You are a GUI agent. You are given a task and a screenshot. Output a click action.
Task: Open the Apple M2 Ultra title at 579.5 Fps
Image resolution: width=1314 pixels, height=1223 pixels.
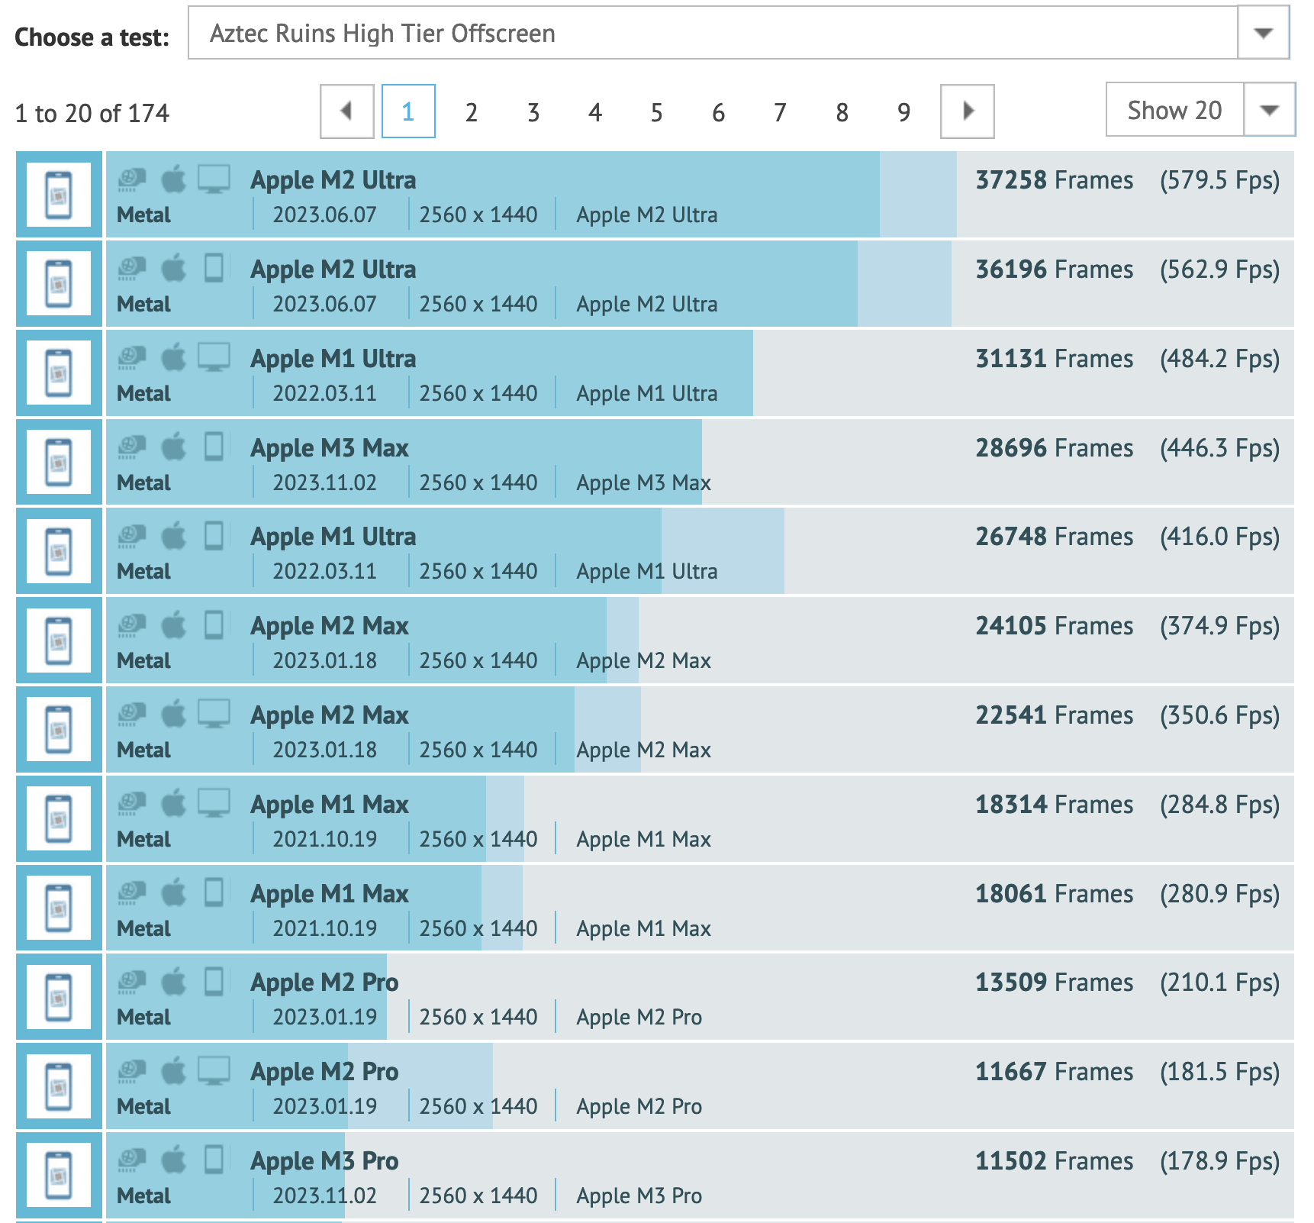click(333, 180)
